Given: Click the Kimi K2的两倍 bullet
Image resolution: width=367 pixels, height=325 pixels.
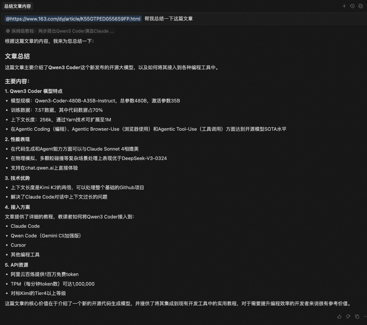Looking at the screenshot, I should (77, 188).
